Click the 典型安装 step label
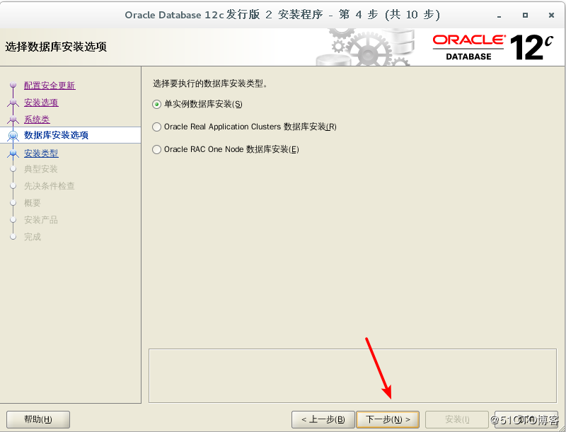 (x=41, y=169)
